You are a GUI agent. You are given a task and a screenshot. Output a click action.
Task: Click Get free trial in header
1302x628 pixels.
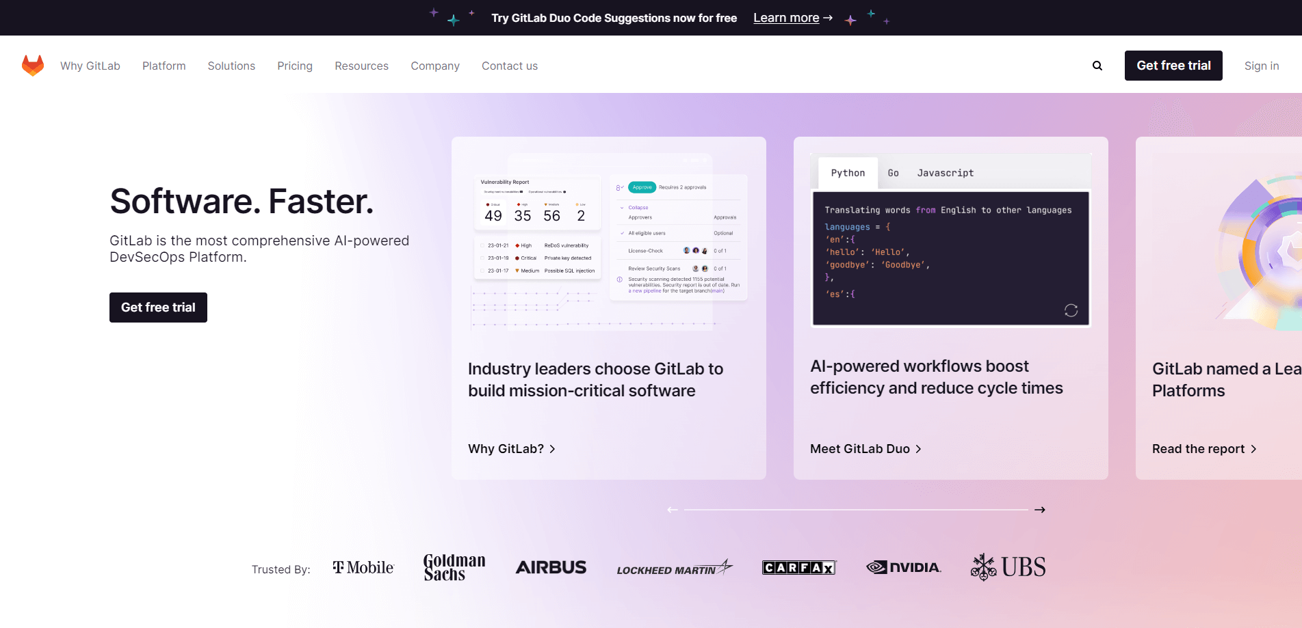coord(1173,66)
